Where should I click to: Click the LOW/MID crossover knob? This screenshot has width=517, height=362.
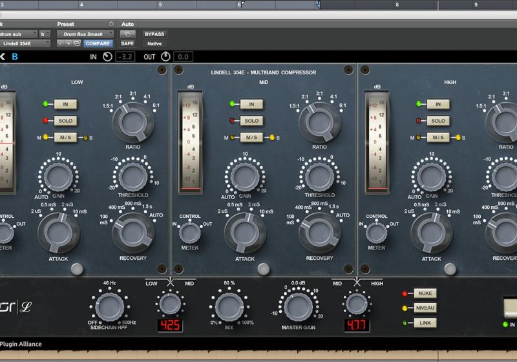170,304
